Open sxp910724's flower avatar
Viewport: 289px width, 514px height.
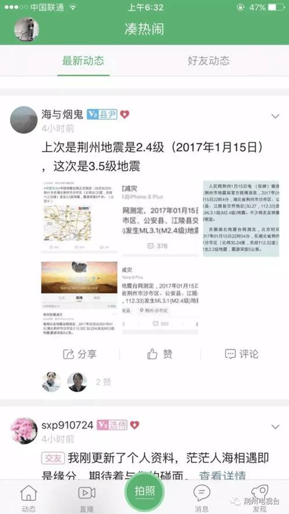pos(24,430)
